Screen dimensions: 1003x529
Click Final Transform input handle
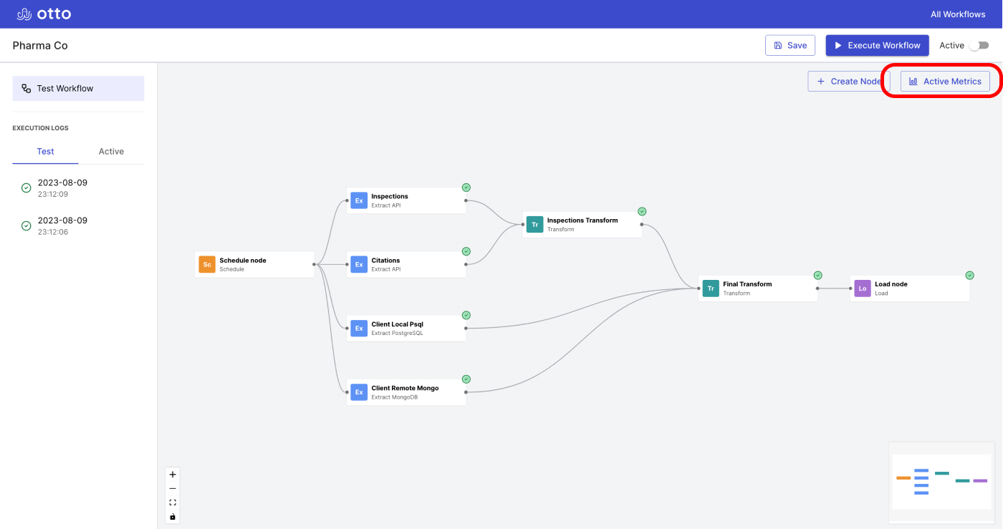click(699, 288)
